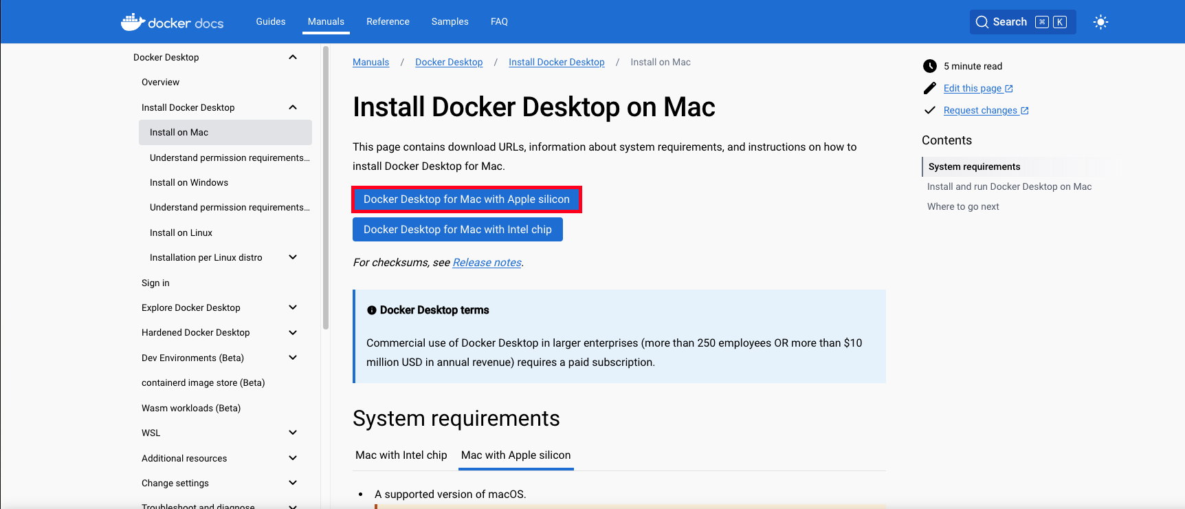Open first Understand permission requirements item under Install on Mac

pos(230,158)
